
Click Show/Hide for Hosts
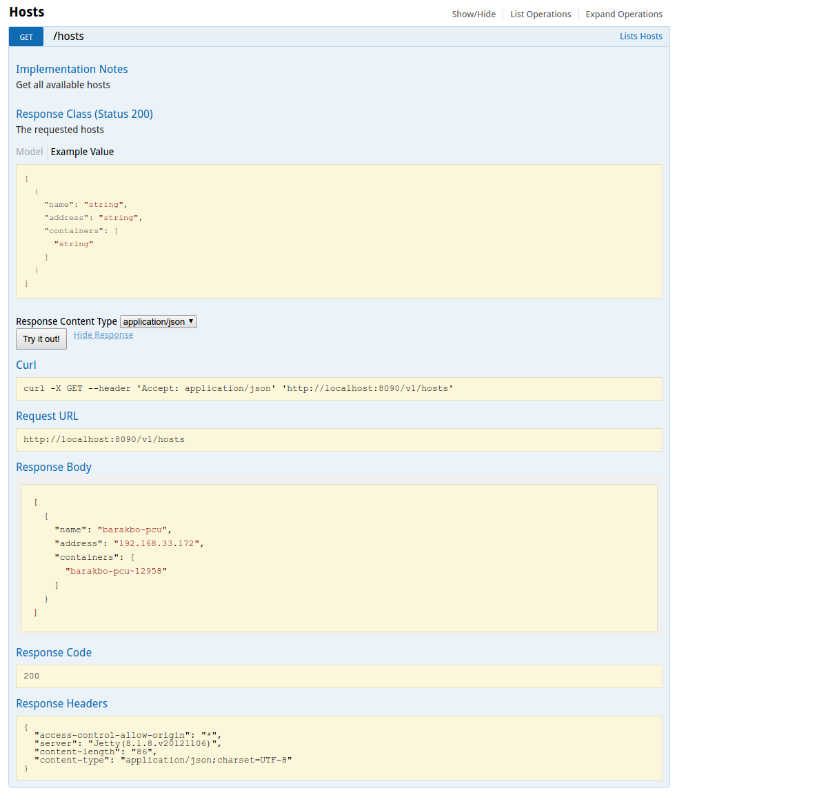click(474, 14)
